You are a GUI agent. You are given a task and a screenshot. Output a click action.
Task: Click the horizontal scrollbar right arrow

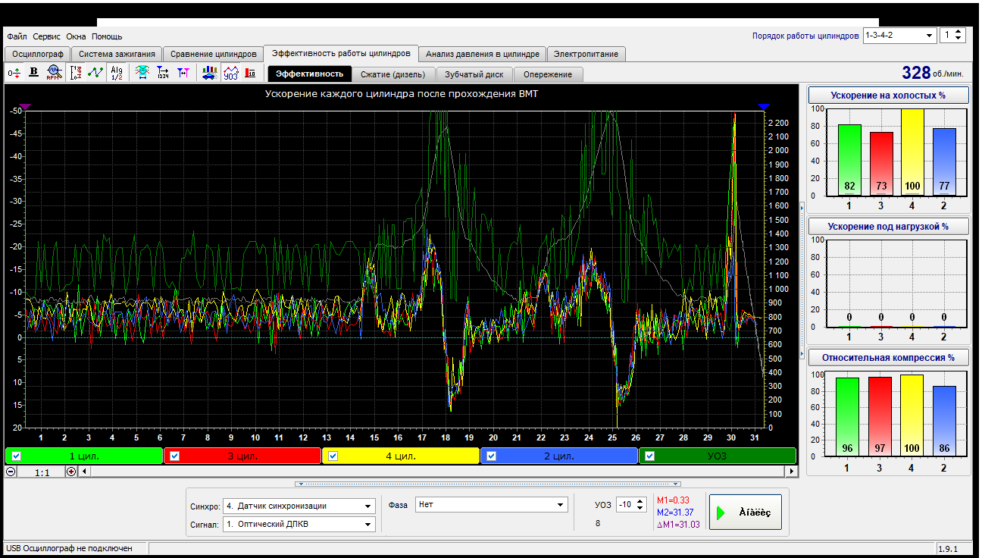[792, 472]
